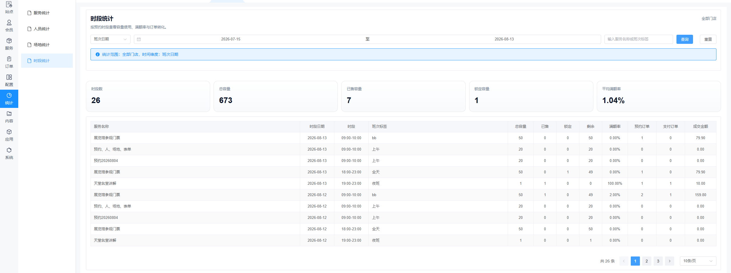
Task: Click the 锁定 column header
Action: 568,126
